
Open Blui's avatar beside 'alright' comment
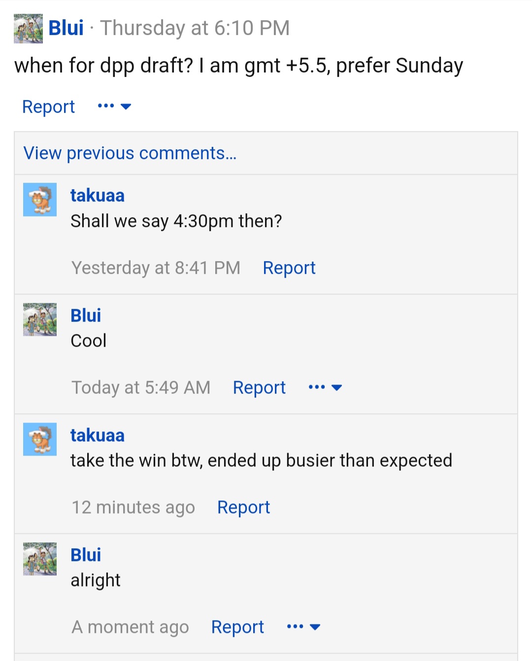pyautogui.click(x=40, y=559)
